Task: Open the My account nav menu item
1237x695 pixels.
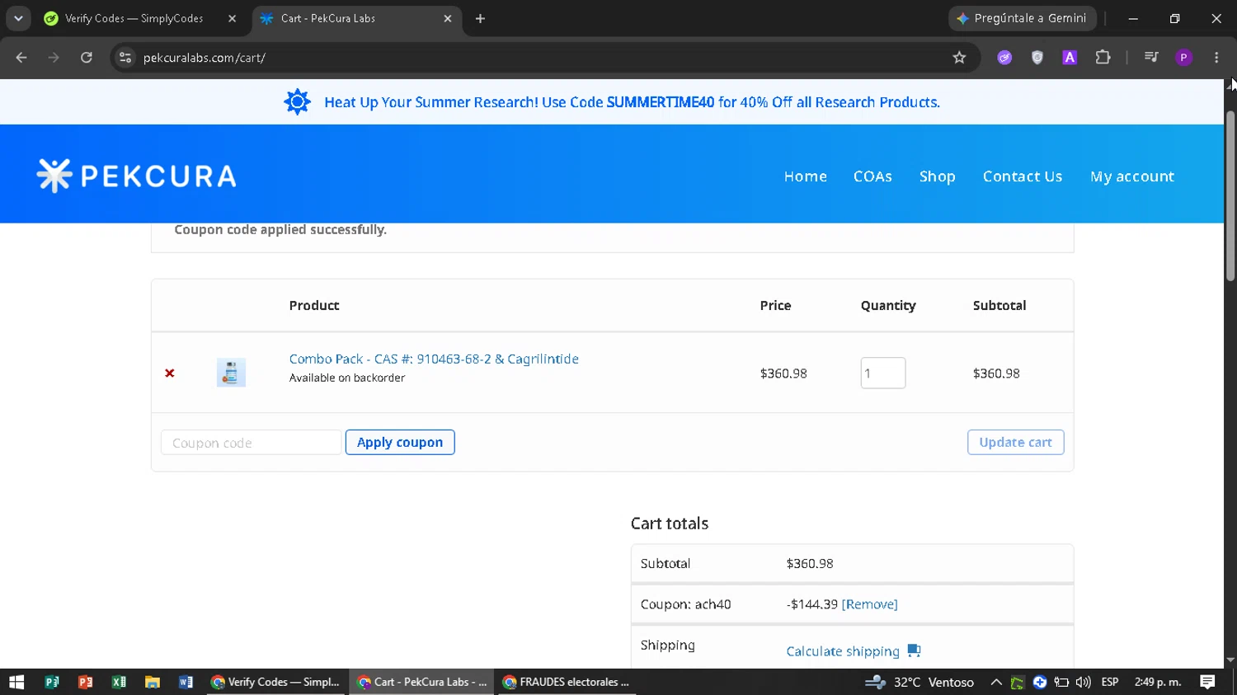Action: (1132, 176)
